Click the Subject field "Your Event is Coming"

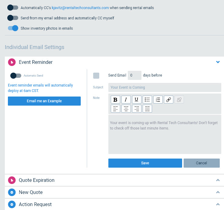(x=165, y=87)
